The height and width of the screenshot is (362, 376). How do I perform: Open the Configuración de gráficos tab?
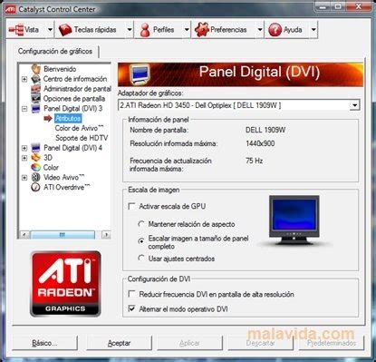click(55, 51)
